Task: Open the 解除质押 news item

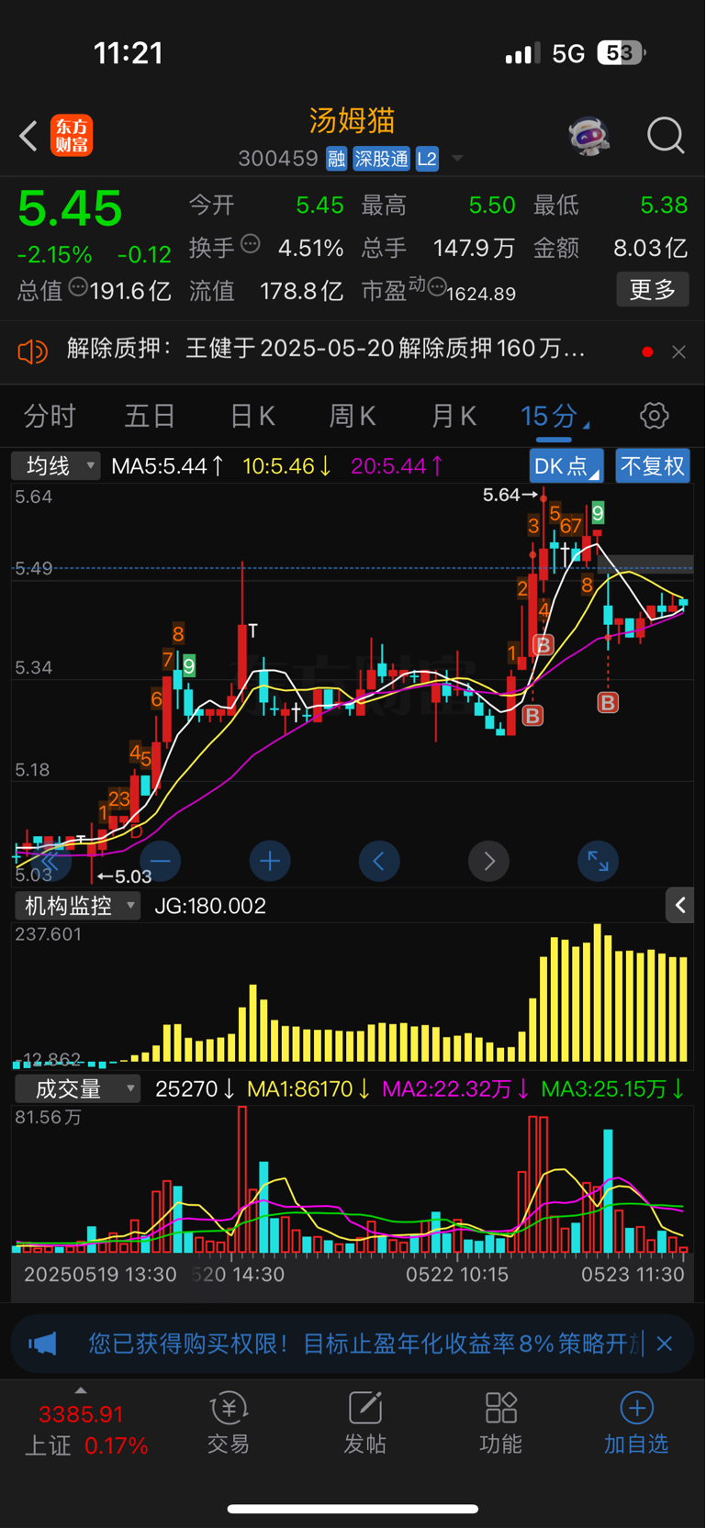Action: coord(326,349)
